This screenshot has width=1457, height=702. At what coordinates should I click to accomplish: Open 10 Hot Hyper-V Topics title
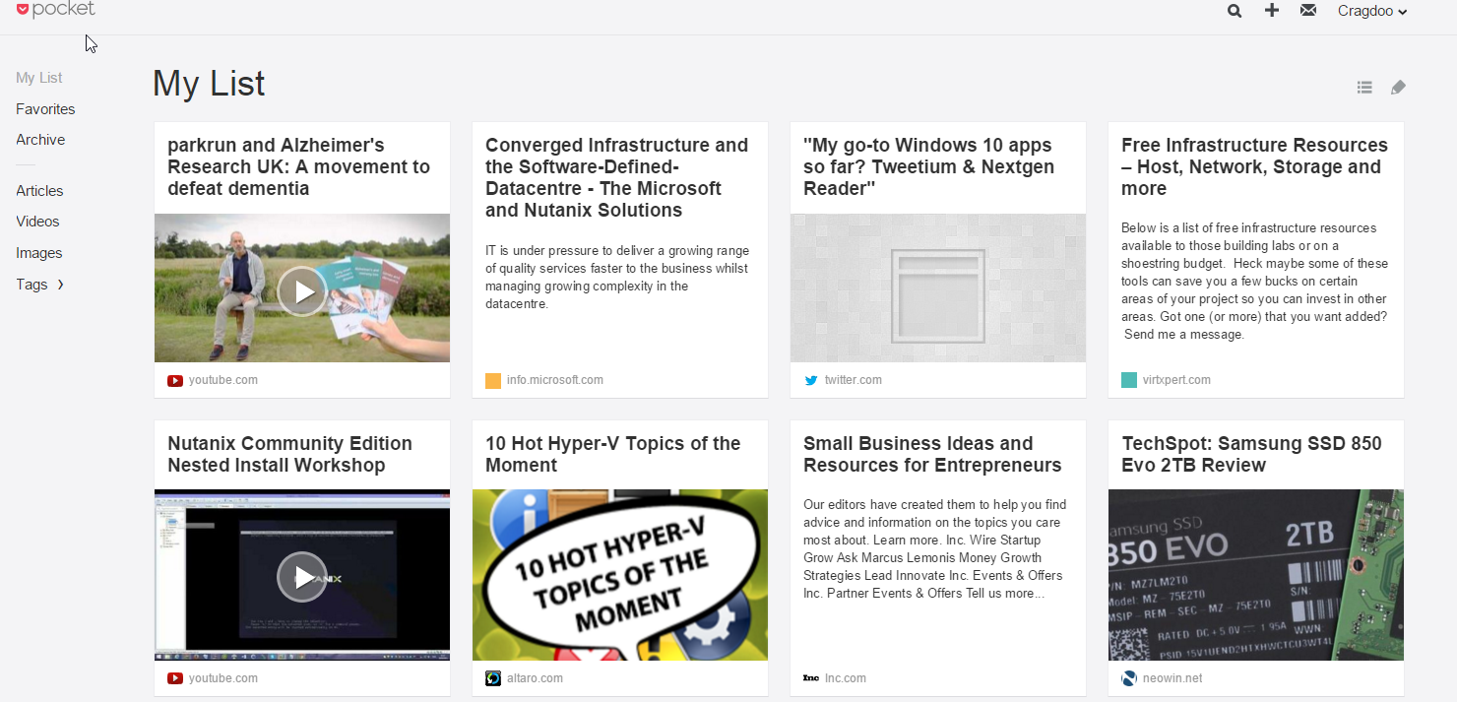(612, 455)
